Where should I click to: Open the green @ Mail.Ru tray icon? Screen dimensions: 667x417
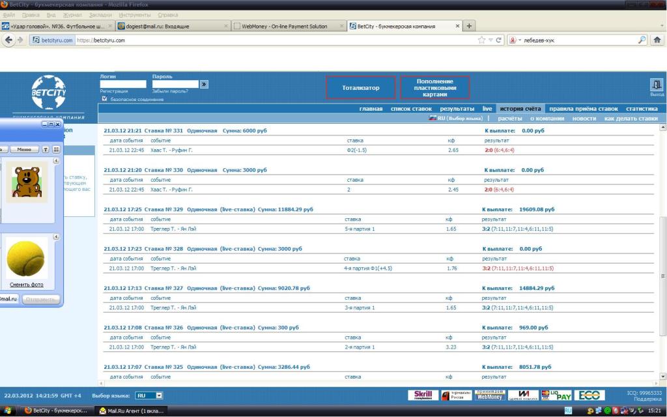pyautogui.click(x=607, y=410)
